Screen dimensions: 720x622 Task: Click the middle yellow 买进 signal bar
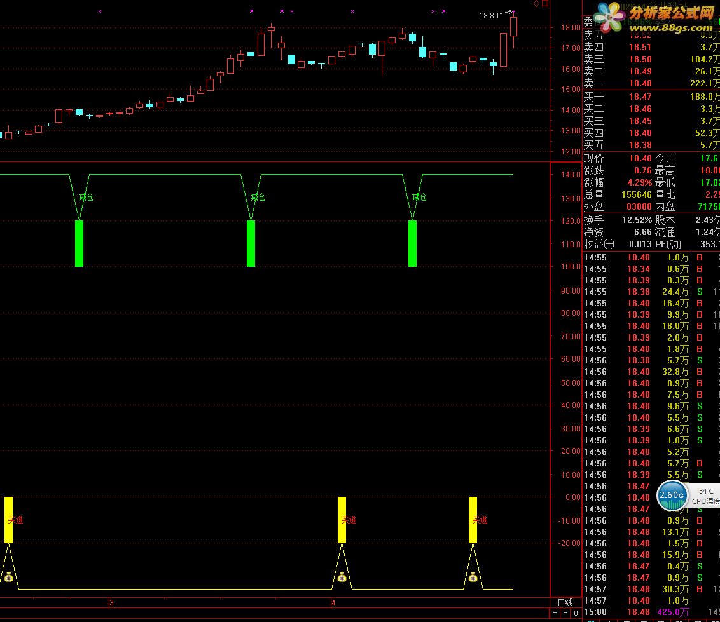tap(342, 520)
